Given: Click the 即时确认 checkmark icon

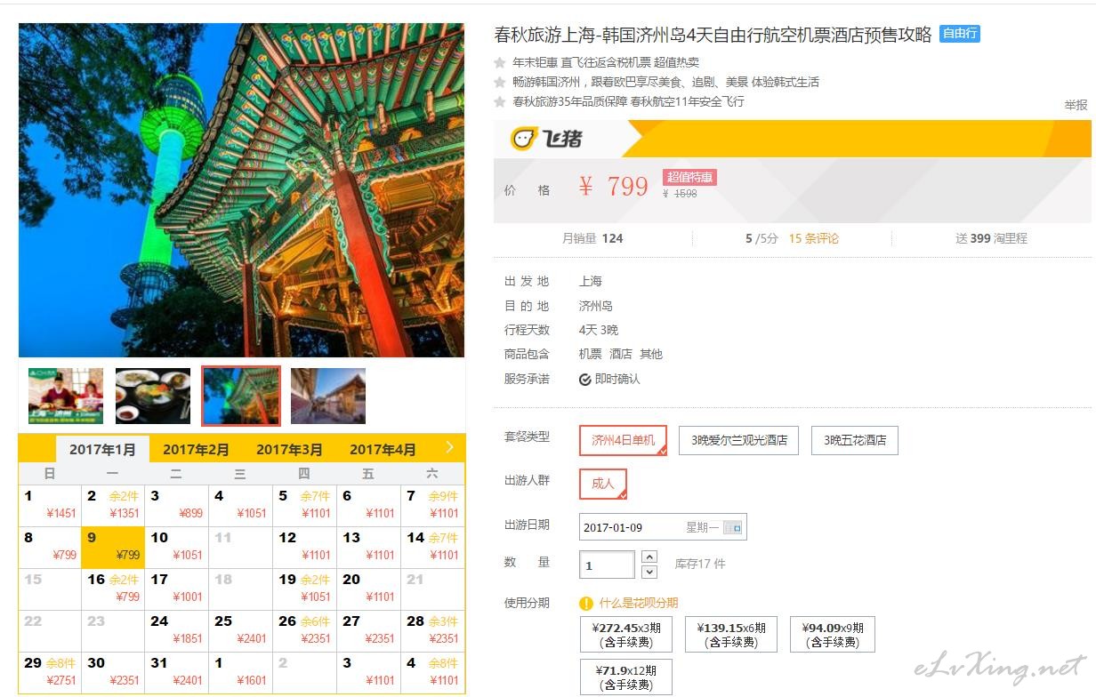Looking at the screenshot, I should coord(584,380).
